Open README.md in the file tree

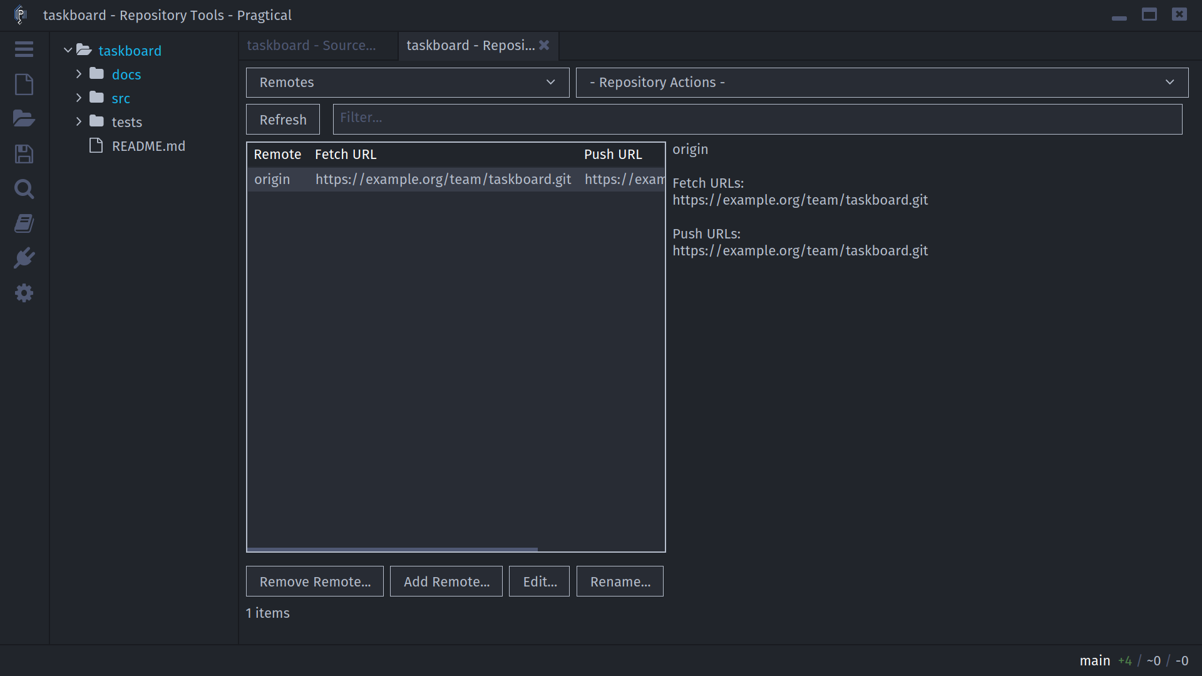pyautogui.click(x=148, y=146)
